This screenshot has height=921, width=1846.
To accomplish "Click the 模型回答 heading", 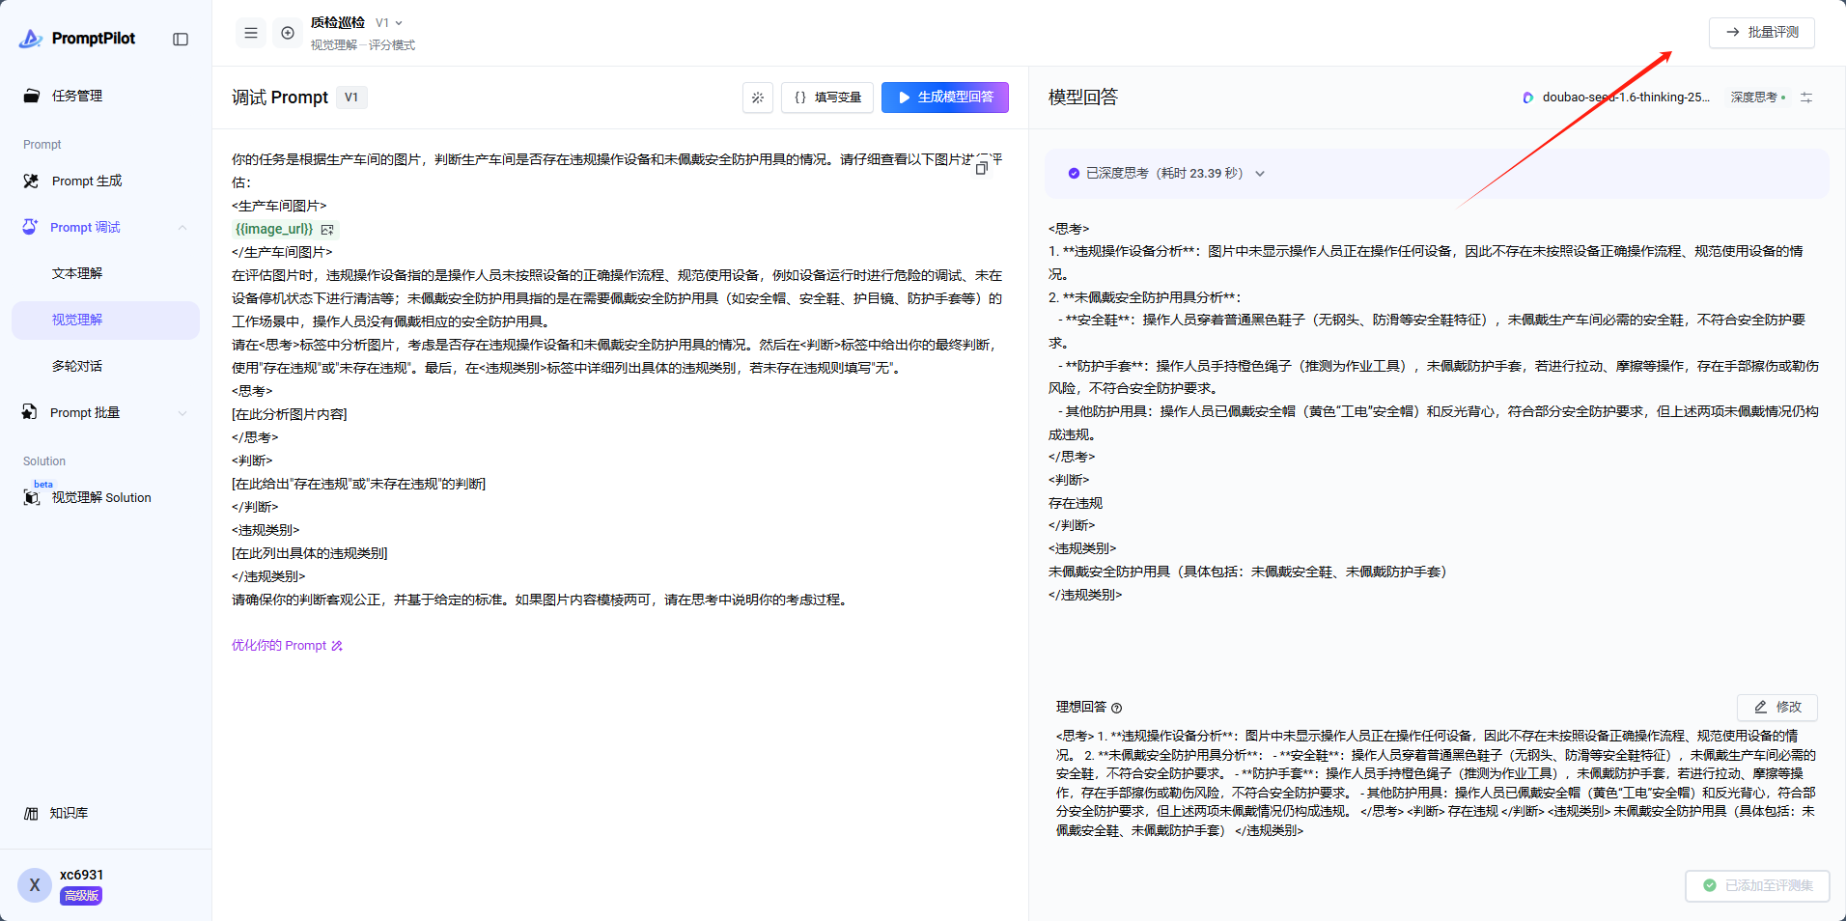I will click(1083, 98).
